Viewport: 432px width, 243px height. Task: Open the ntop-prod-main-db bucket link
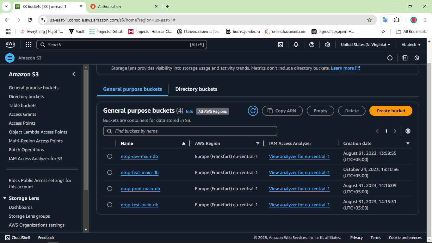pyautogui.click(x=140, y=189)
